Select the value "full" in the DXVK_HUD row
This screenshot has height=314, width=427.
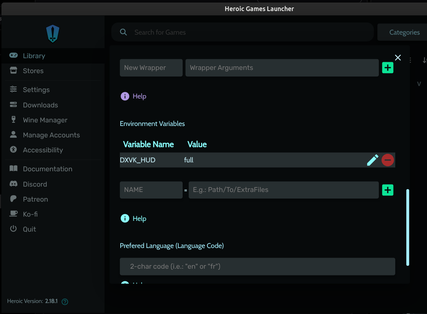(189, 160)
